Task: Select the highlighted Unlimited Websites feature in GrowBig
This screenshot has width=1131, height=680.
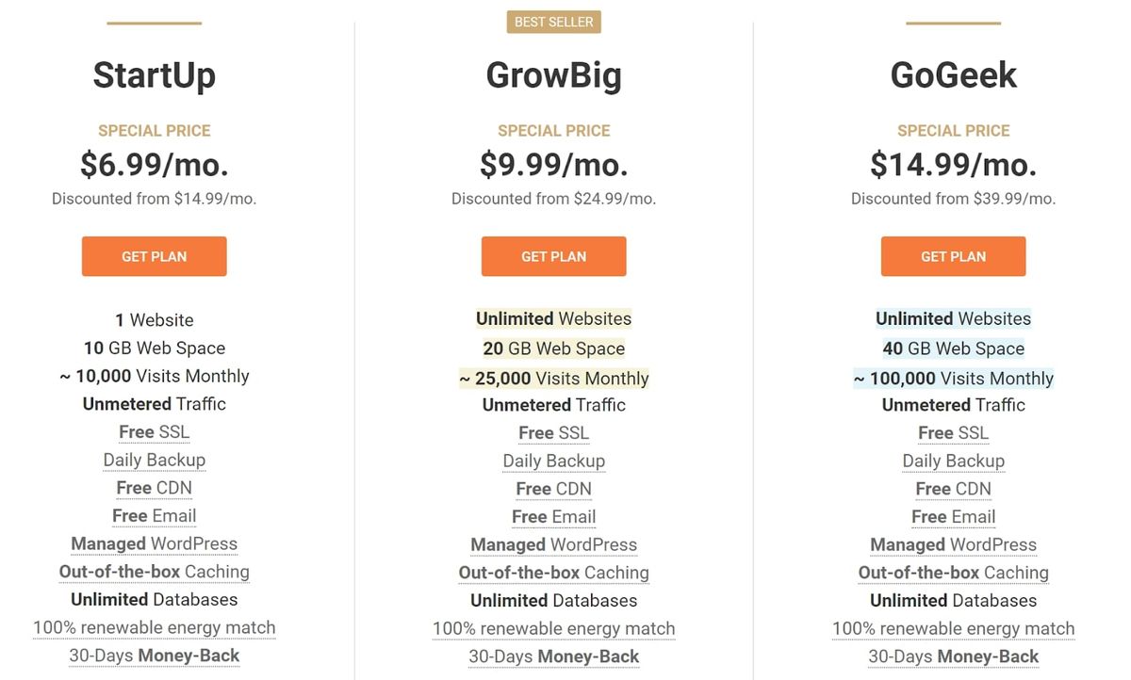Action: [x=553, y=318]
